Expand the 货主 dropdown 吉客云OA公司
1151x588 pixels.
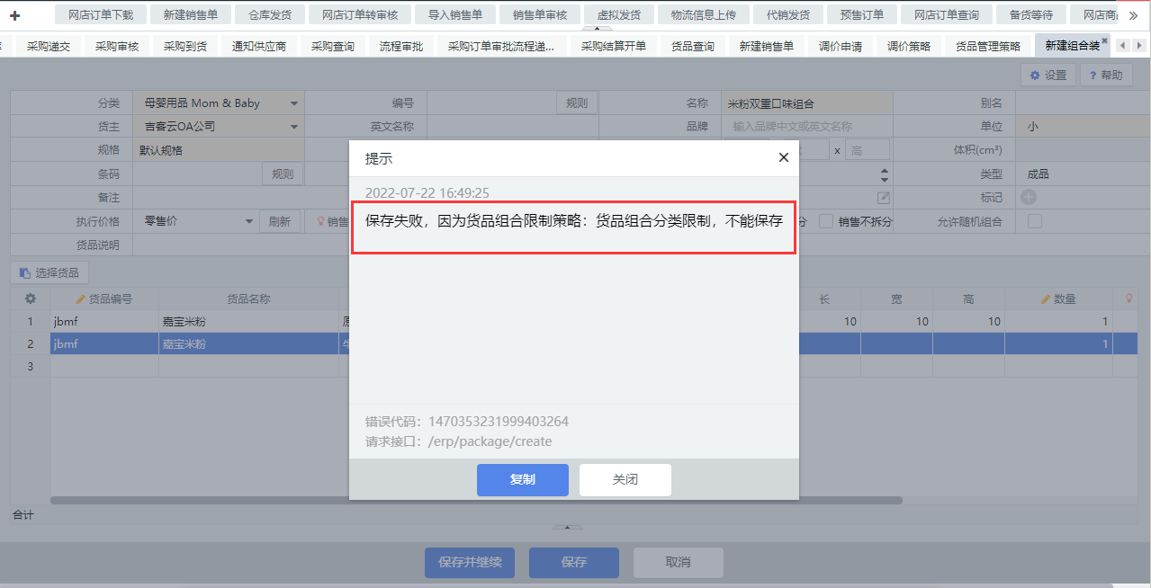tap(293, 127)
